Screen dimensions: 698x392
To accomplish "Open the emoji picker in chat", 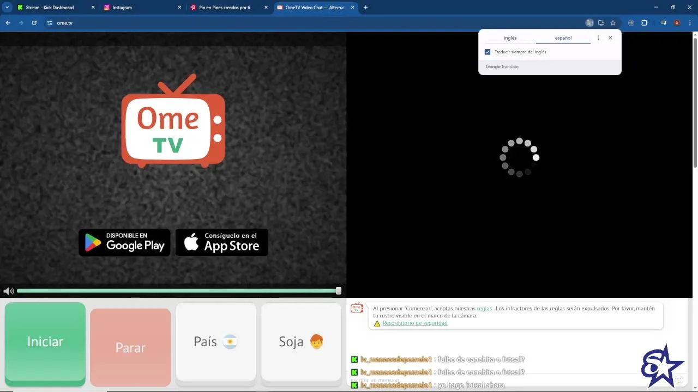I will pos(679,380).
